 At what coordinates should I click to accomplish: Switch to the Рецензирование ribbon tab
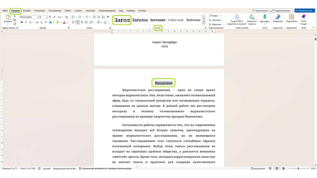pyautogui.click(x=107, y=11)
